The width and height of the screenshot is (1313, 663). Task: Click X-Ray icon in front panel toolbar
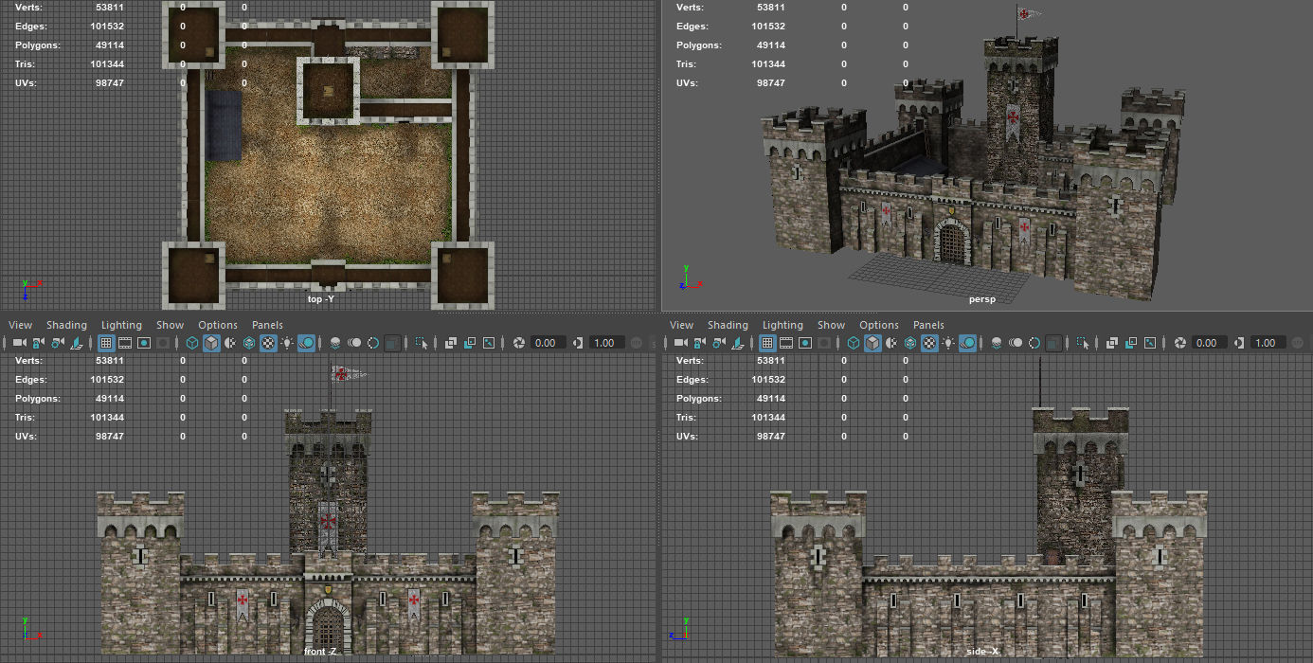click(450, 343)
